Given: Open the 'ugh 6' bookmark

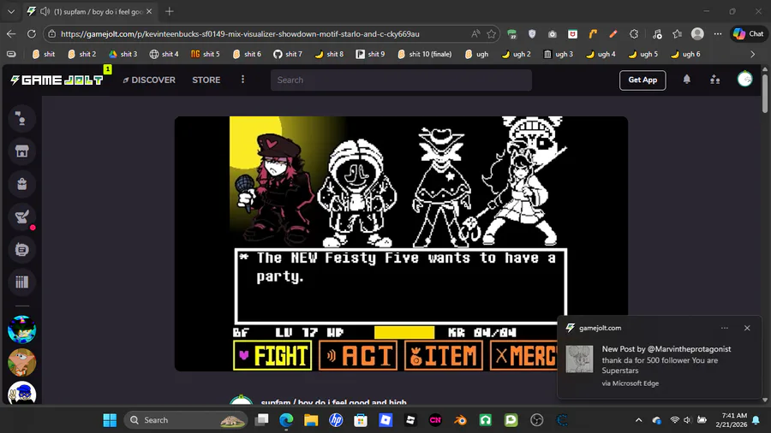Looking at the screenshot, I should click(685, 54).
